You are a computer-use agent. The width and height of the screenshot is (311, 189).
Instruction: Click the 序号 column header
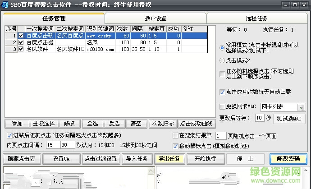pyautogui.click(x=11, y=29)
